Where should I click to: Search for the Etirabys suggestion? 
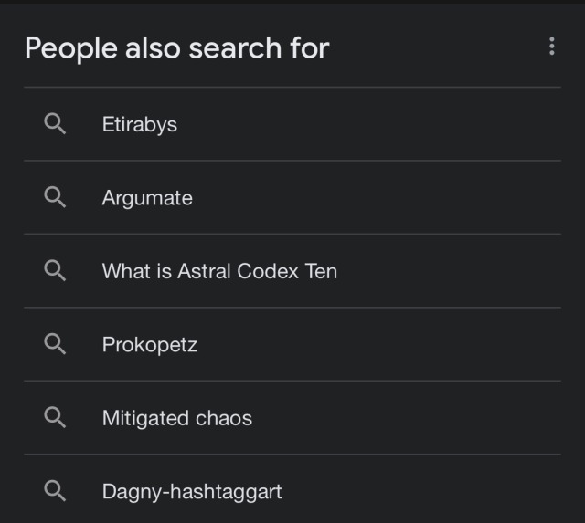point(140,124)
